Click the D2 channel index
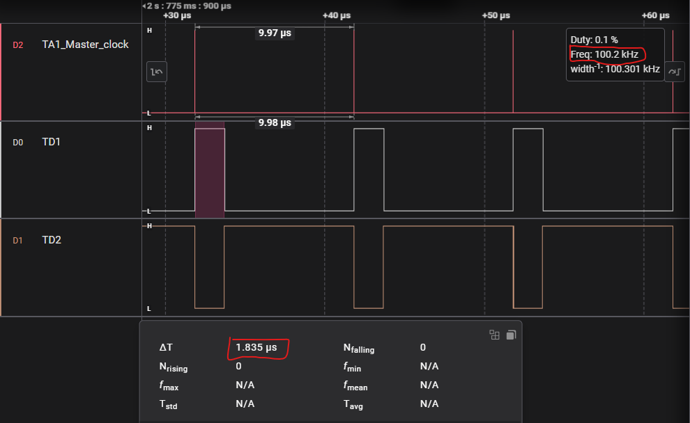The width and height of the screenshot is (690, 423). click(x=17, y=45)
